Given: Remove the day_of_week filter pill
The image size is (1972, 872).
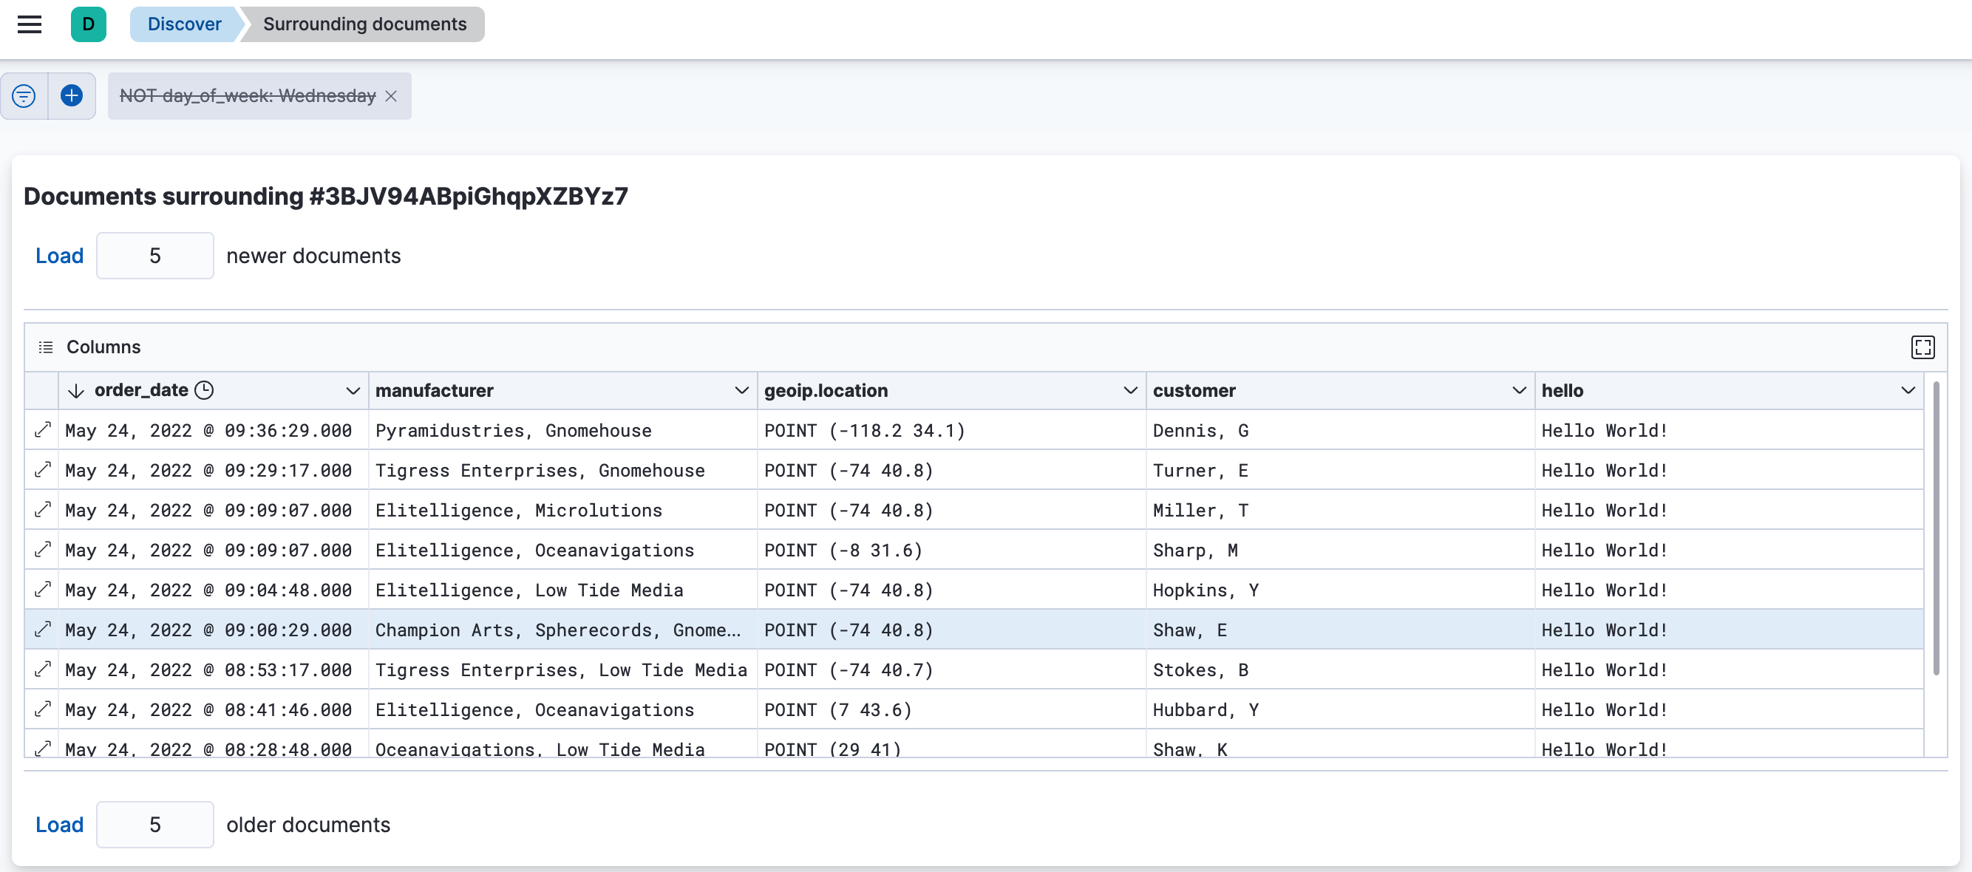Looking at the screenshot, I should pos(391,97).
